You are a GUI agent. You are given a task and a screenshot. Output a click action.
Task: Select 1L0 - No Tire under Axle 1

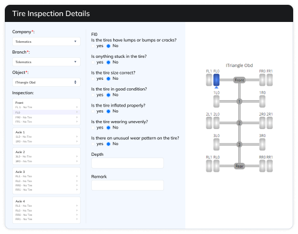46,137
